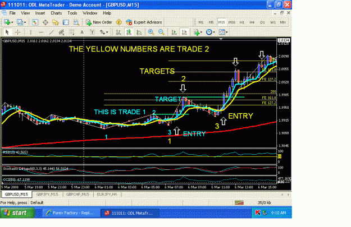The width and height of the screenshot is (351, 227).
Task: Select the Cursor arrow tool
Action: 7,32
